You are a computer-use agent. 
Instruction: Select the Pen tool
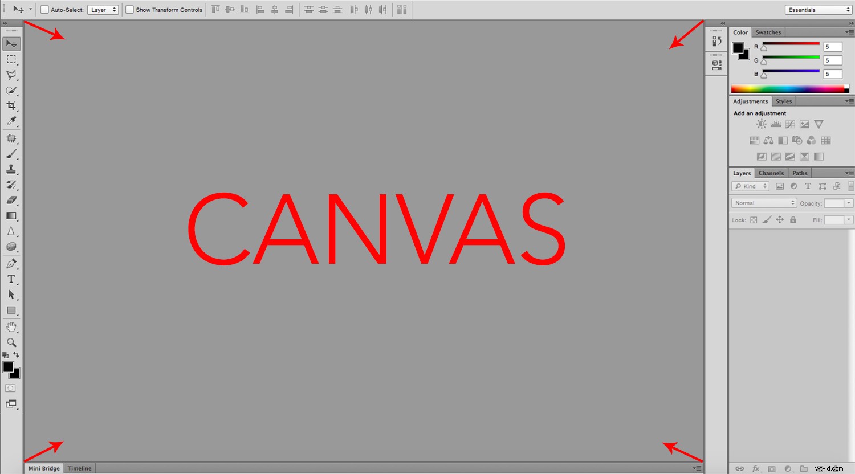pos(11,264)
